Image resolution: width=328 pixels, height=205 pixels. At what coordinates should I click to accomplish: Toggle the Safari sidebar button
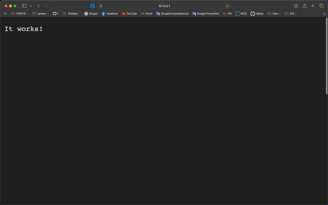(x=24, y=6)
